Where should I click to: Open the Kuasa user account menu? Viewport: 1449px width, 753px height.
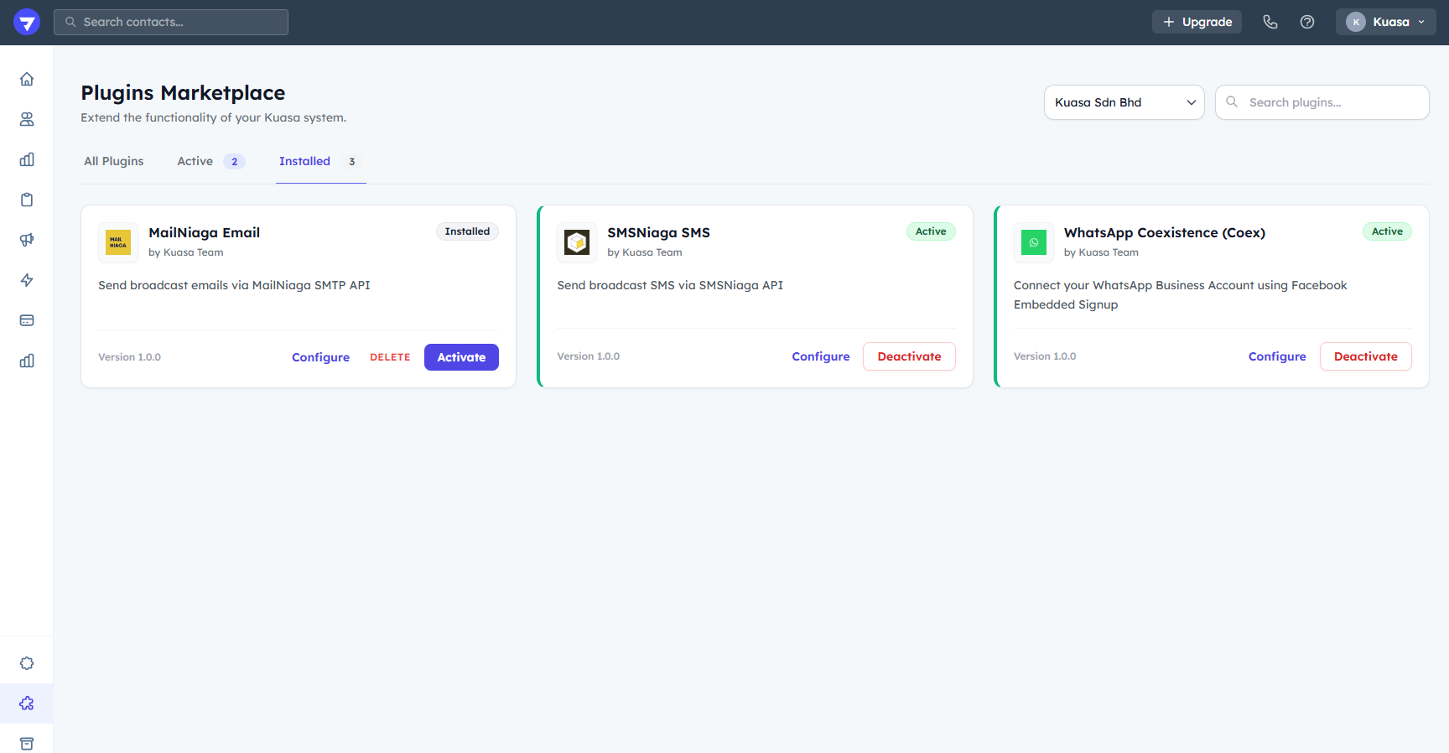[x=1385, y=22]
